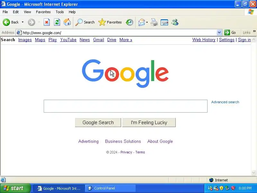The image size is (257, 193).
Task: Switch to Control Panel taskbar button
Action: coord(110,188)
